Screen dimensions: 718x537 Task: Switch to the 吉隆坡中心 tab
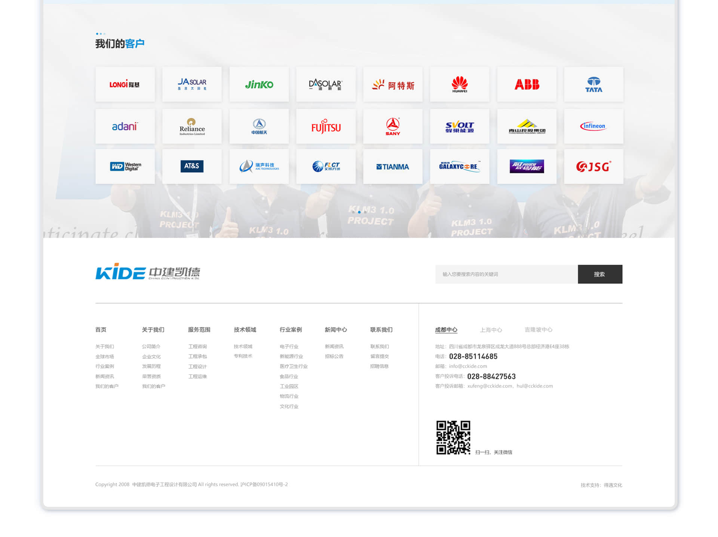click(538, 330)
